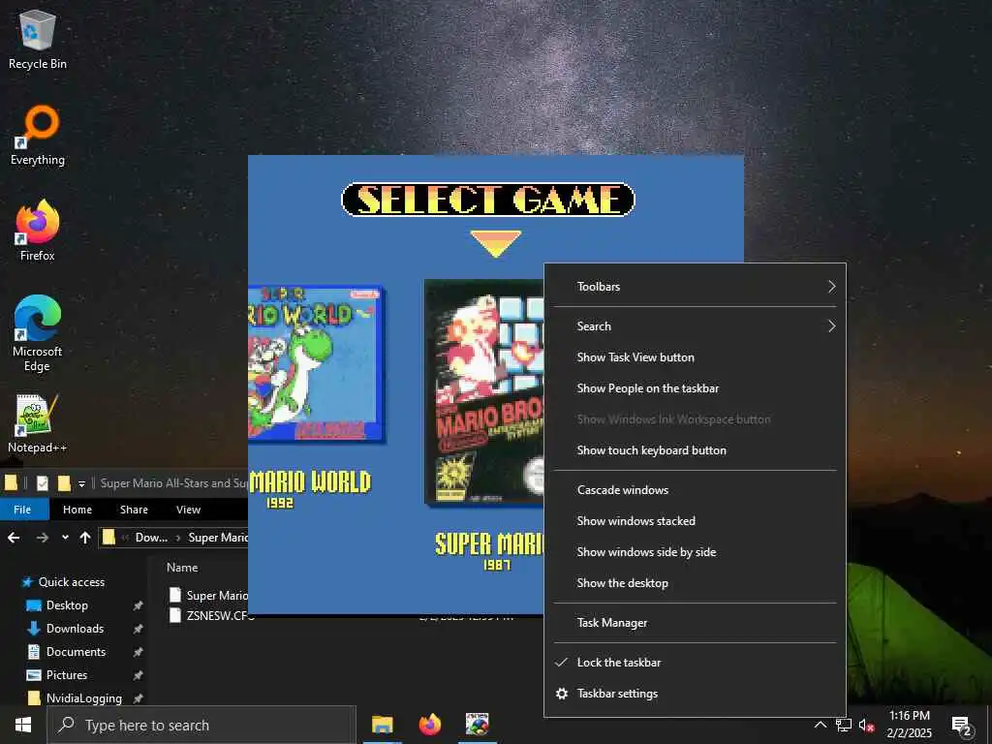Select Quick access in the navigation pane

point(71,582)
